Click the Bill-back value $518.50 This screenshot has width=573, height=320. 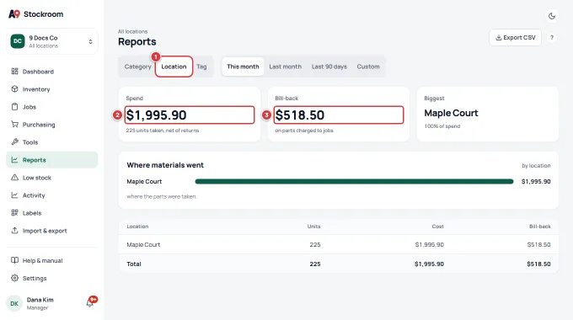tap(300, 115)
